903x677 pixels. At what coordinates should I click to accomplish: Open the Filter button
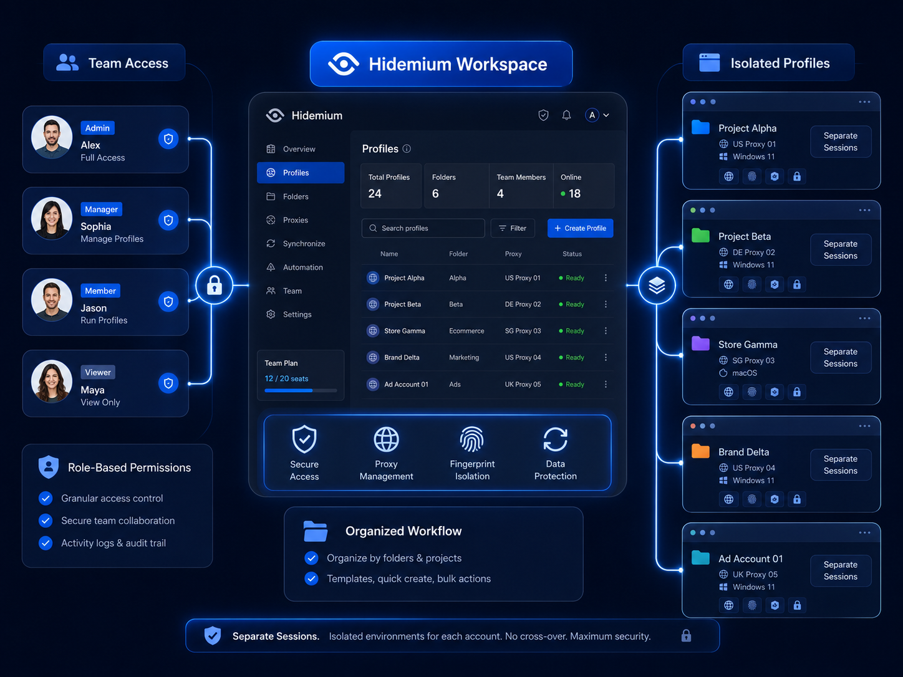point(513,228)
